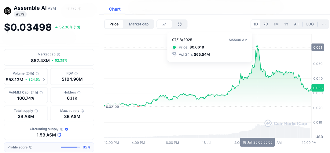Click the 1.5B ASM circulating supply value
This screenshot has height=153, width=330.
[46, 135]
